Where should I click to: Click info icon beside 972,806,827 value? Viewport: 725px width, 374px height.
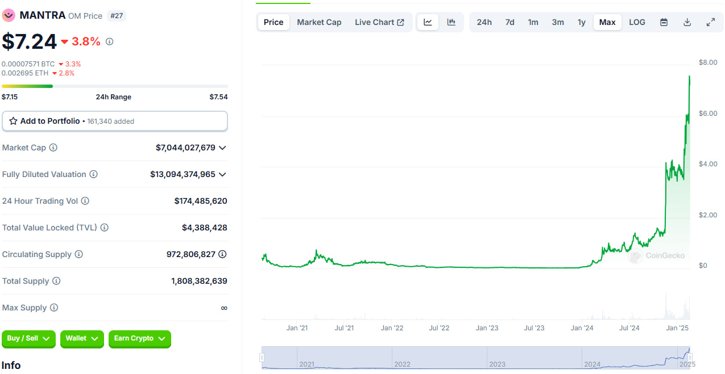coord(222,254)
